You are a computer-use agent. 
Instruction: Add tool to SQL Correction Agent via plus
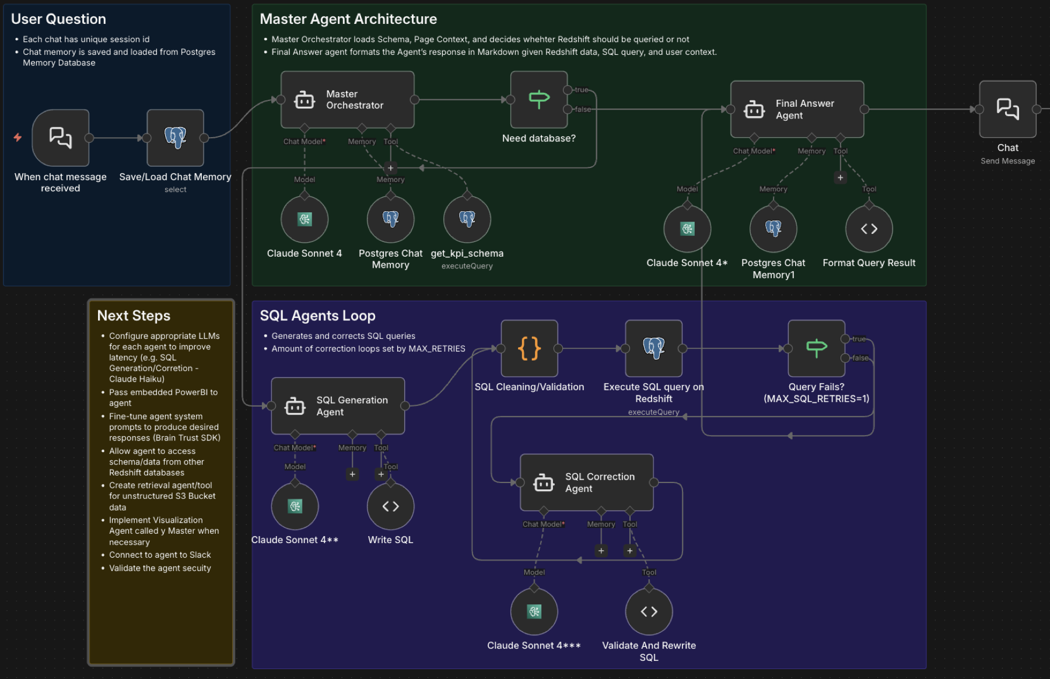pyautogui.click(x=630, y=551)
